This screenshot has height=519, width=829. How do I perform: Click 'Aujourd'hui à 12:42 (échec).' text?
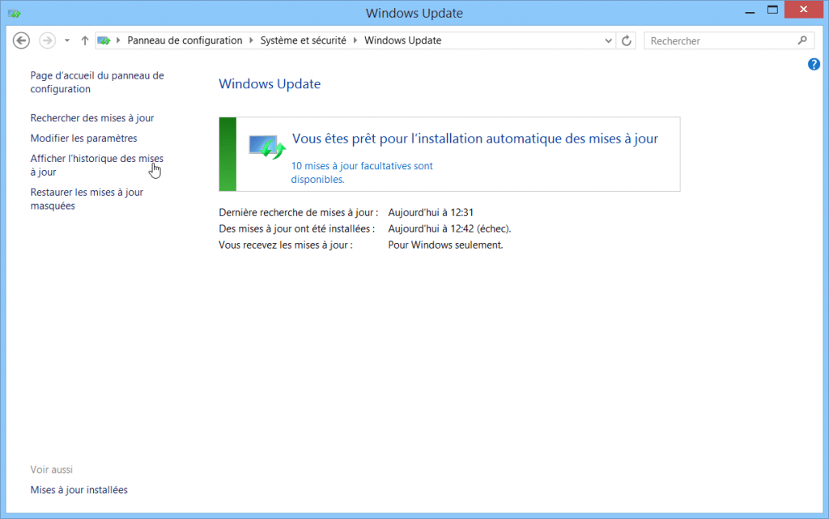point(449,229)
